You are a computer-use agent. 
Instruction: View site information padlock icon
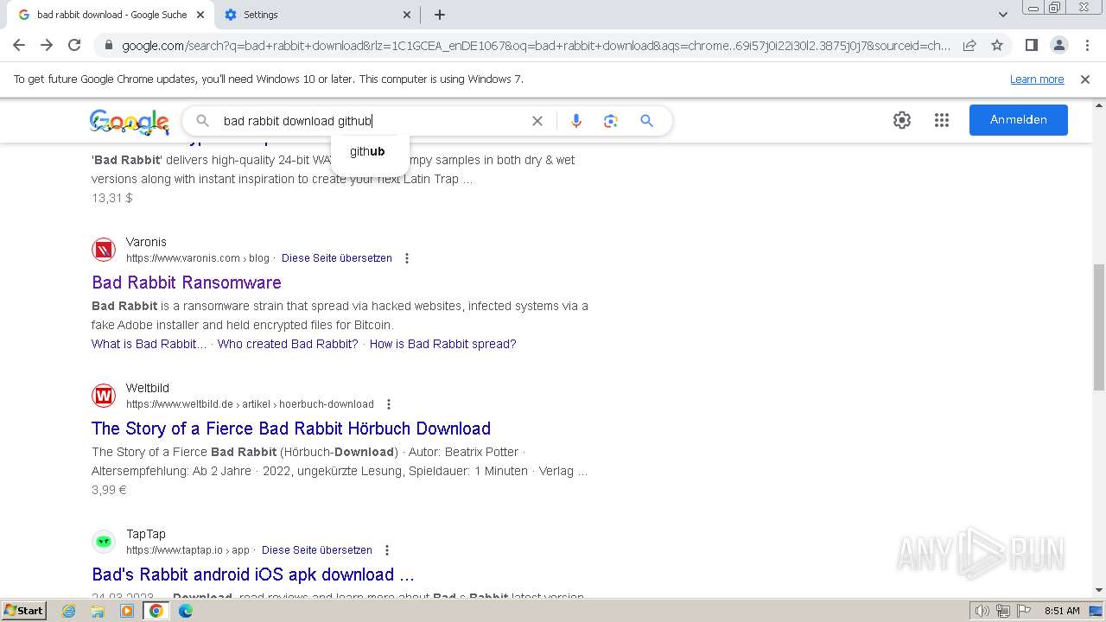(x=108, y=45)
